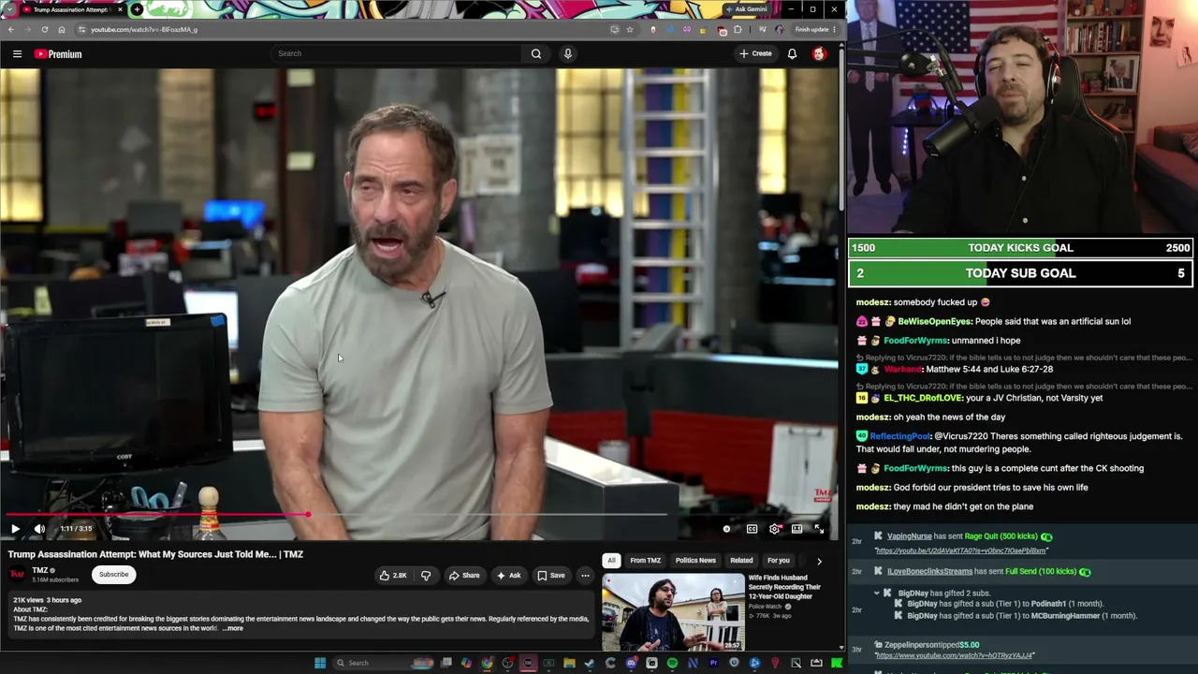
Task: Open the Rage Quit YouTube link in chat
Action: tap(960, 550)
